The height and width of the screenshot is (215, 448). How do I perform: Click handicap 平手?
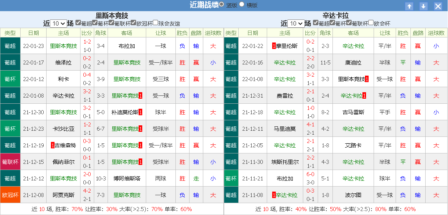tap(385, 112)
